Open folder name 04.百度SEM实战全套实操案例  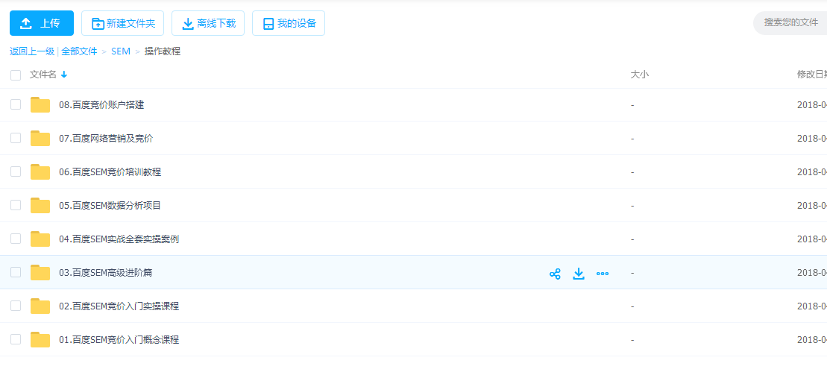[119, 239]
